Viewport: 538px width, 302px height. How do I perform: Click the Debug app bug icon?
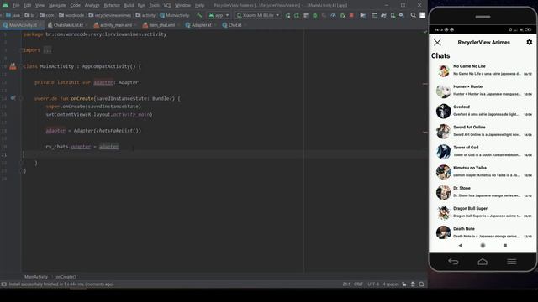[x=315, y=15]
